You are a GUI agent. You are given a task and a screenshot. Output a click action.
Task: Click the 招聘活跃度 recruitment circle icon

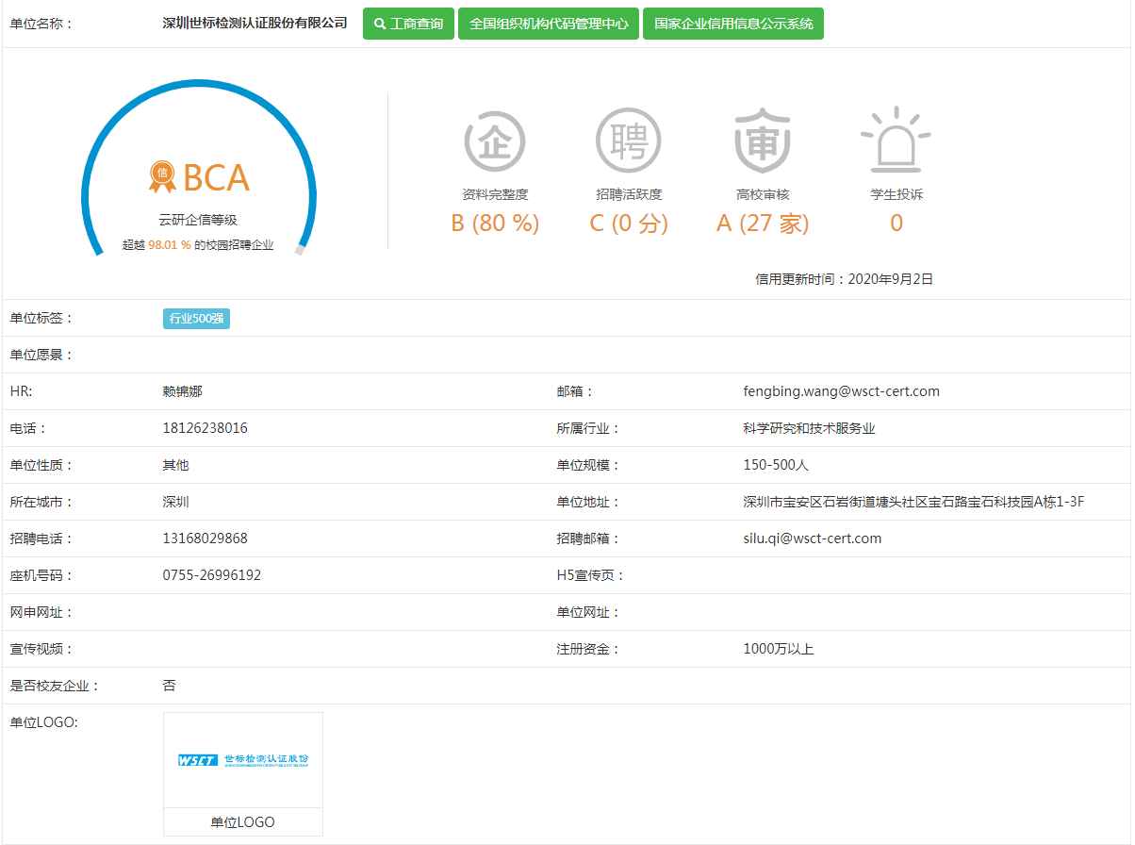pyautogui.click(x=628, y=141)
